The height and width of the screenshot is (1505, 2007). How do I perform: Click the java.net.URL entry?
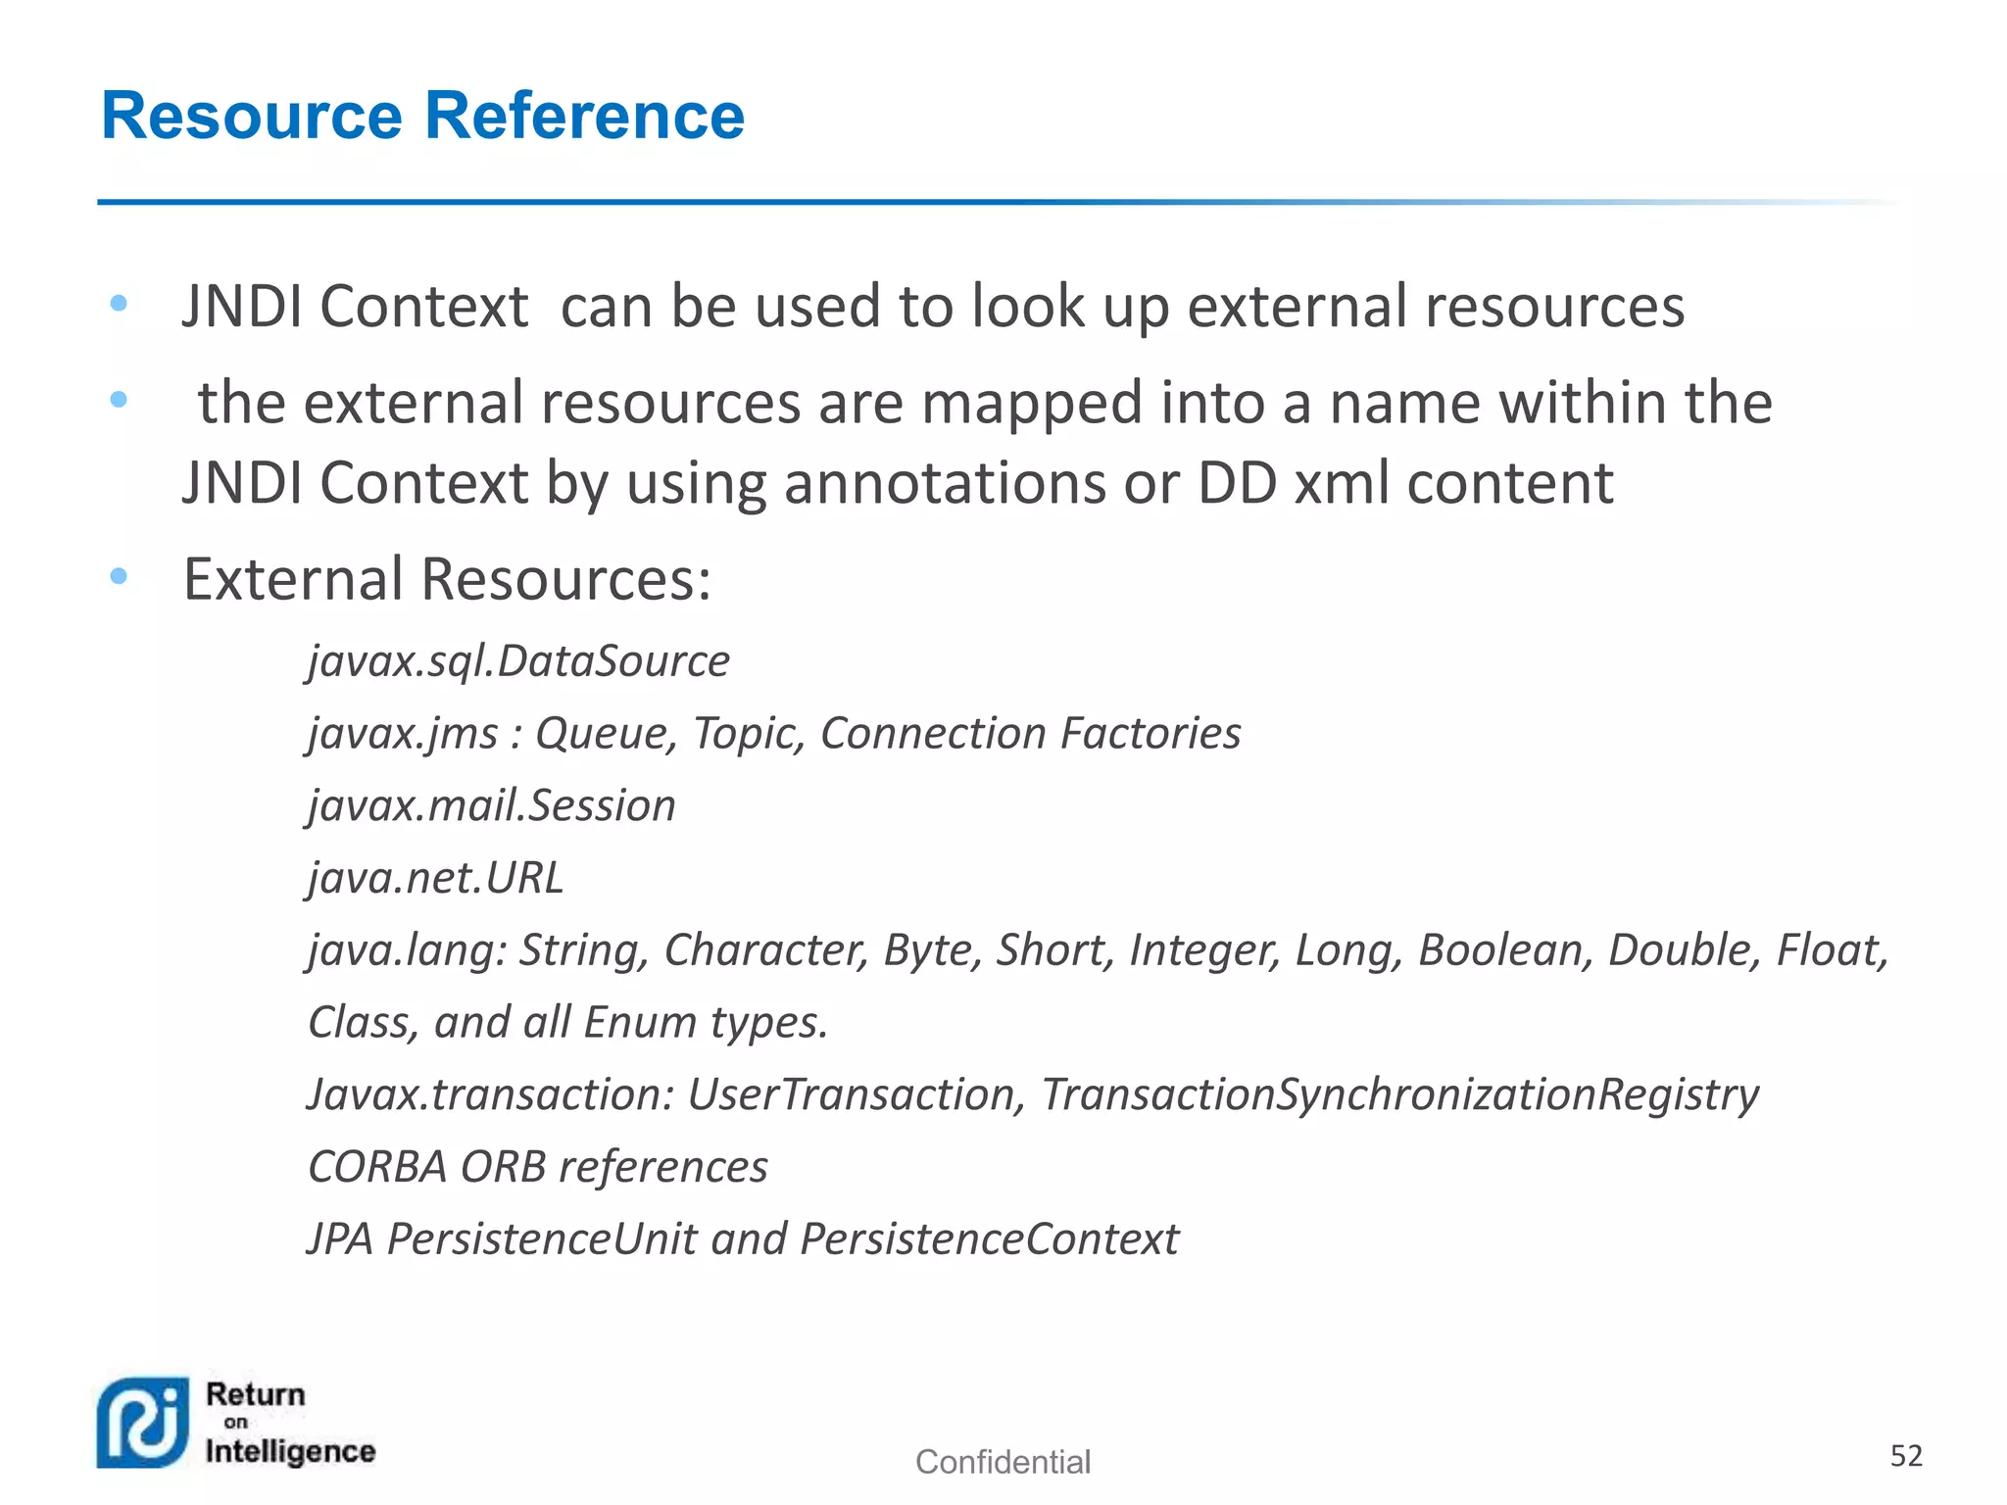435,877
